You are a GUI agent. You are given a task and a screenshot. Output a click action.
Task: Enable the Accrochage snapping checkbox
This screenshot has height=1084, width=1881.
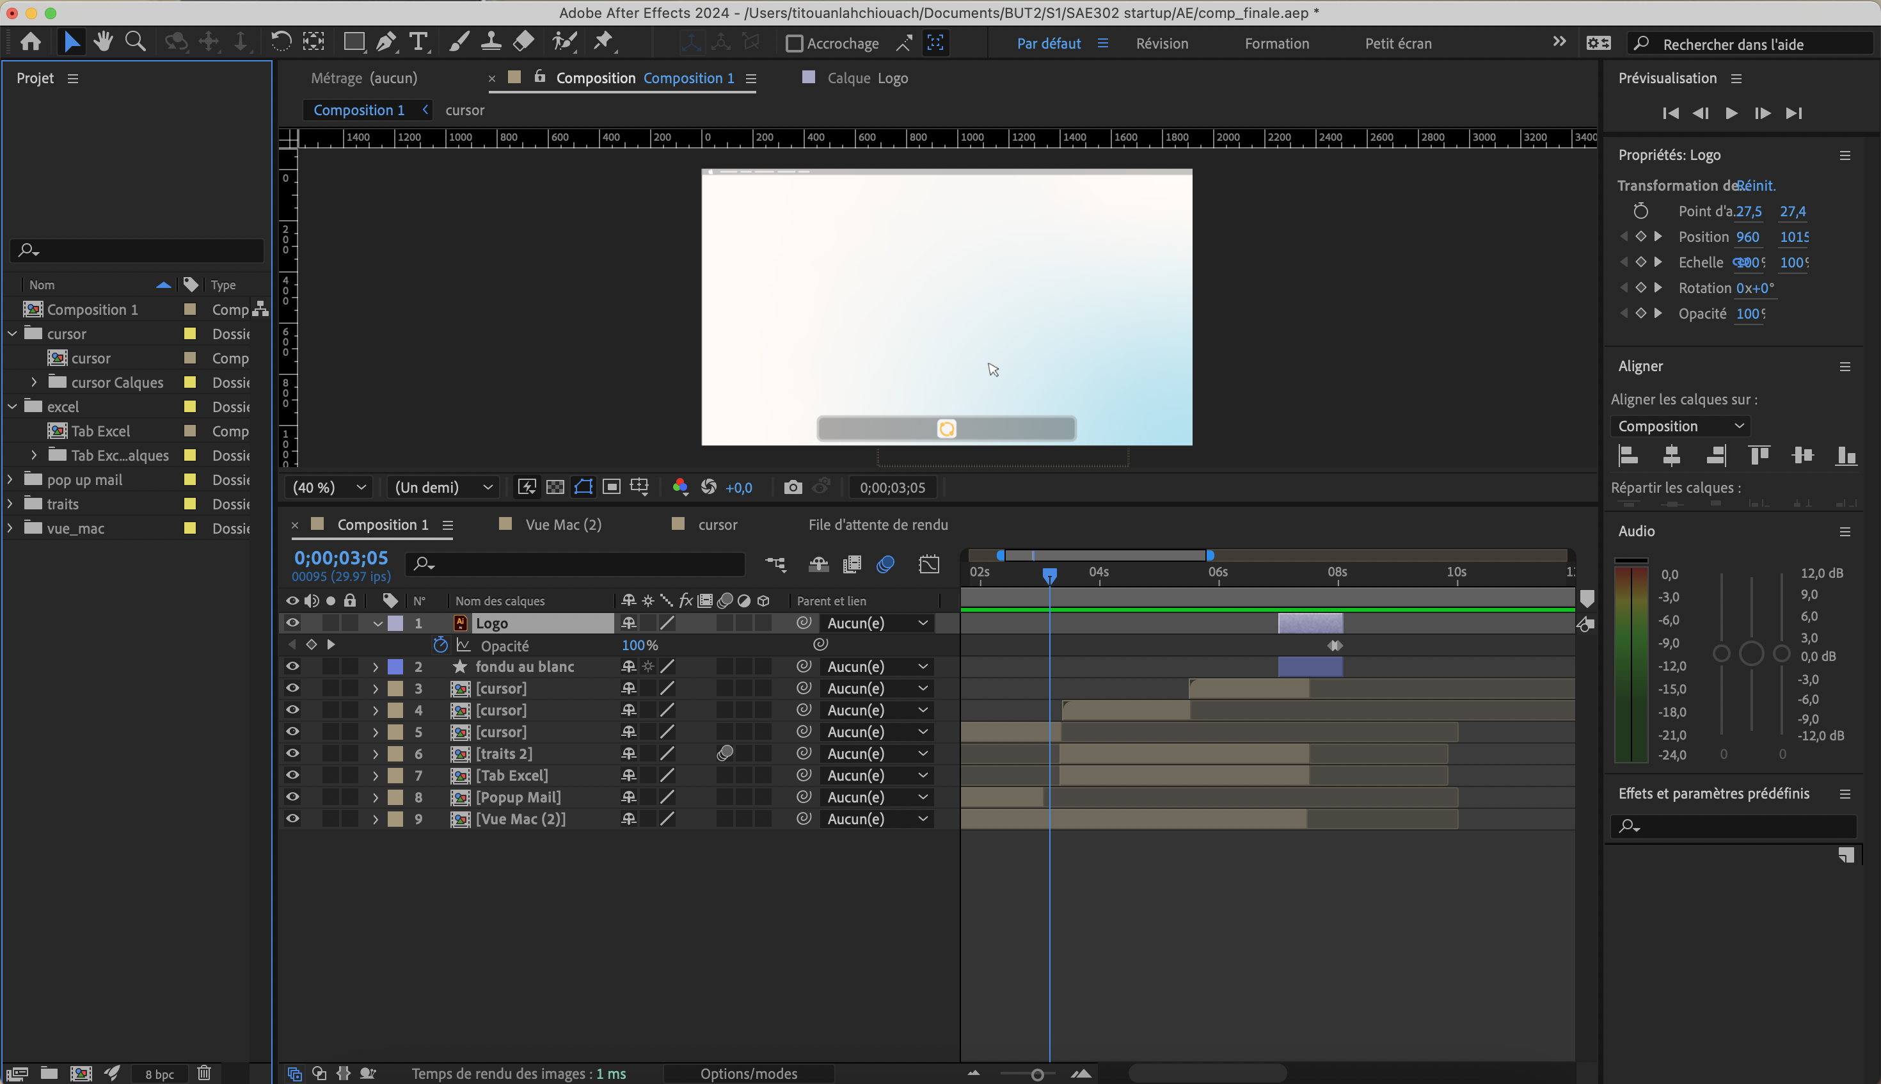[793, 43]
